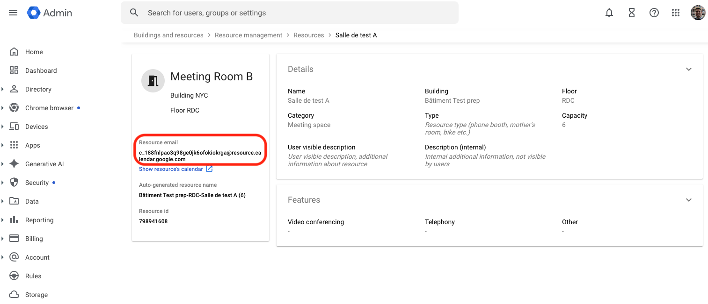Open Show resource's calendar link

pyautogui.click(x=172, y=169)
